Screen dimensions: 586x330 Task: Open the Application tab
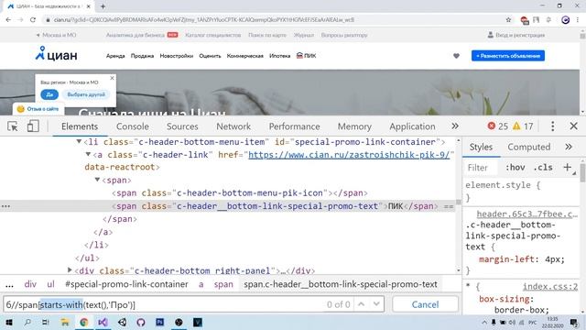click(412, 126)
